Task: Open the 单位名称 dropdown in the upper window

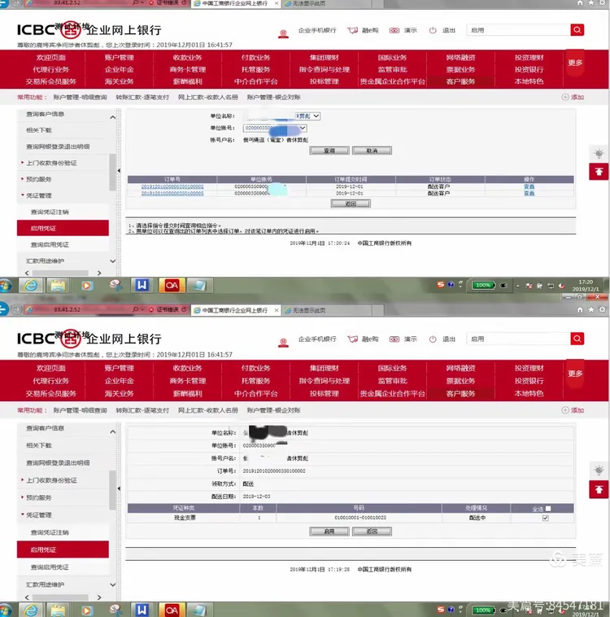Action: pyautogui.click(x=316, y=116)
